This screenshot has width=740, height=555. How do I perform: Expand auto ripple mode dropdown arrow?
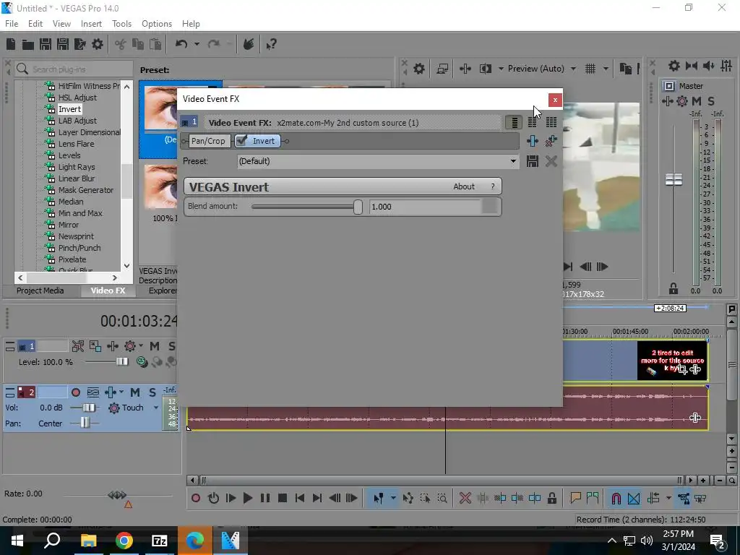[668, 498]
